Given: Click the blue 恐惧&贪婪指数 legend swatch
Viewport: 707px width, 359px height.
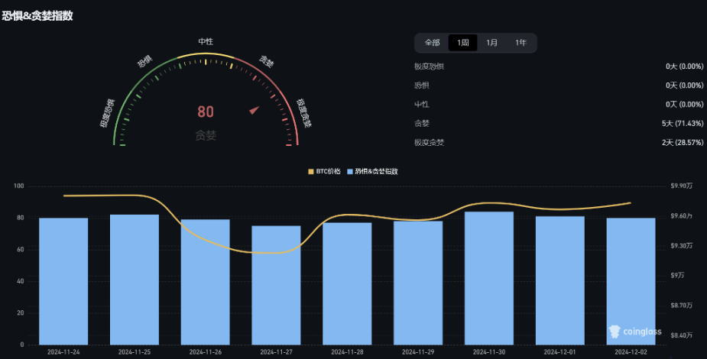Looking at the screenshot, I should tap(350, 172).
